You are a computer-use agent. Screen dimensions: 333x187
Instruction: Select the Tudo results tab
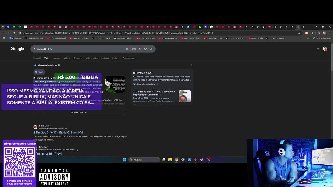pyautogui.click(x=47, y=58)
